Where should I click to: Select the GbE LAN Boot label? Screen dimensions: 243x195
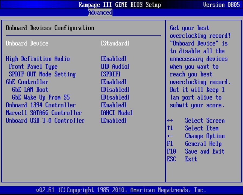30,90
